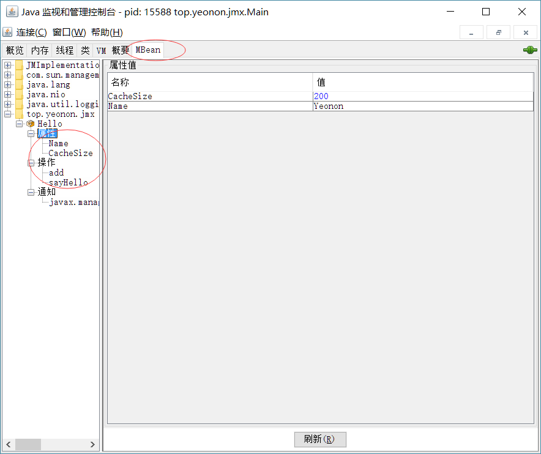The image size is (541, 454).
Task: Click the Name row name cell in table
Action: pos(210,106)
